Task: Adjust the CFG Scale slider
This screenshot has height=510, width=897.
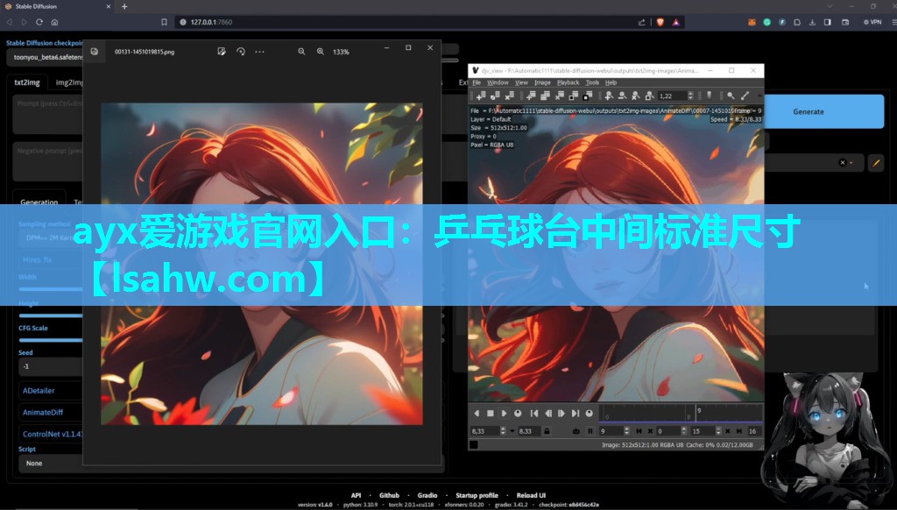Action: 50,340
